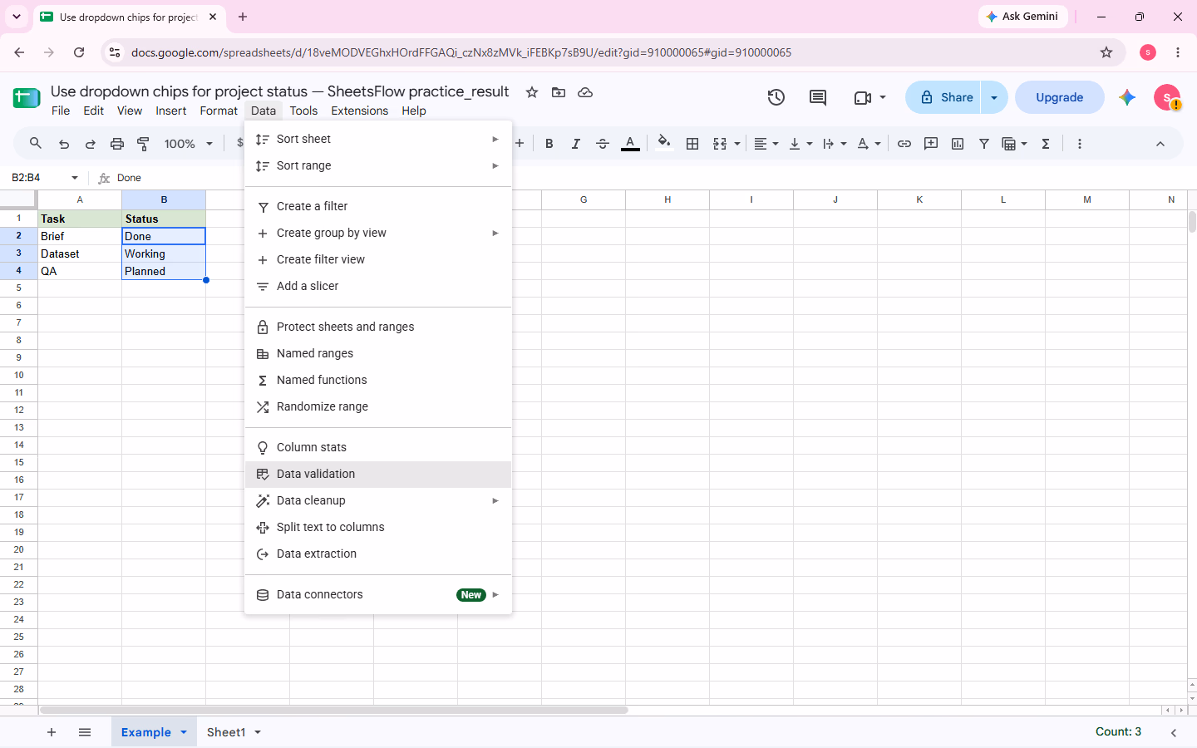Click the move to folder icon
This screenshot has width=1197, height=748.
[x=559, y=92]
